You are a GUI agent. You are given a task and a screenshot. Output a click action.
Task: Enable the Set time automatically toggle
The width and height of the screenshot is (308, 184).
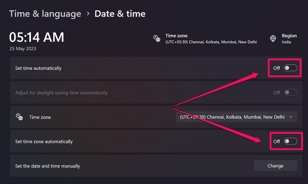(291, 68)
